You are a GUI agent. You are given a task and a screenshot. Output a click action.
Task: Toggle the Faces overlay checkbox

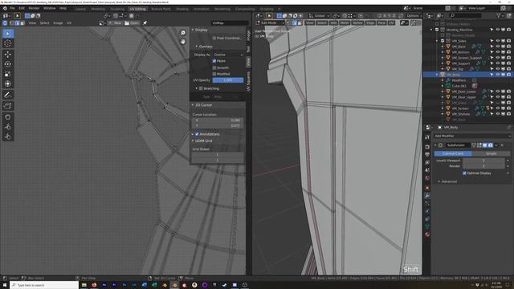(214, 61)
